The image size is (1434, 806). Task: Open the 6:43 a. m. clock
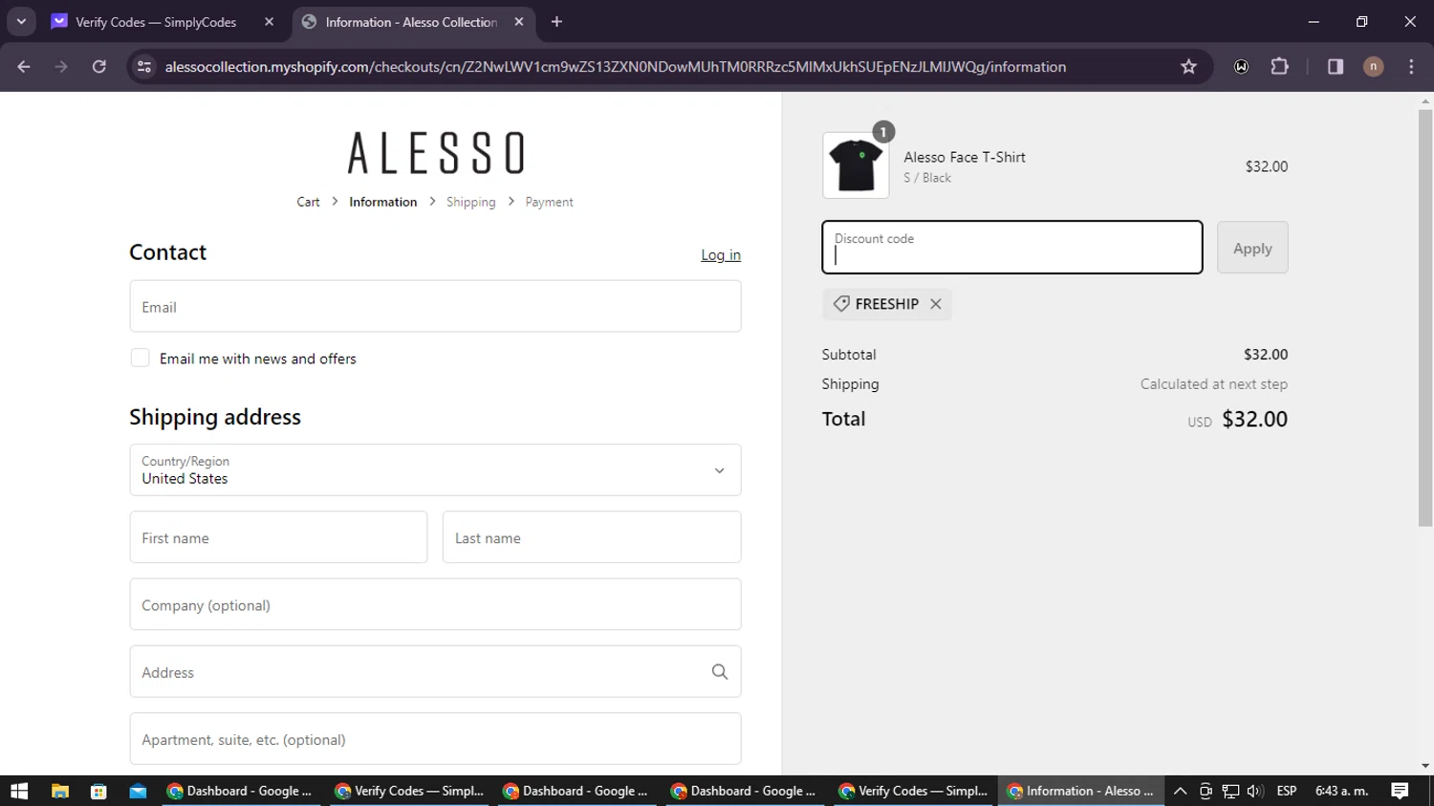point(1341,791)
